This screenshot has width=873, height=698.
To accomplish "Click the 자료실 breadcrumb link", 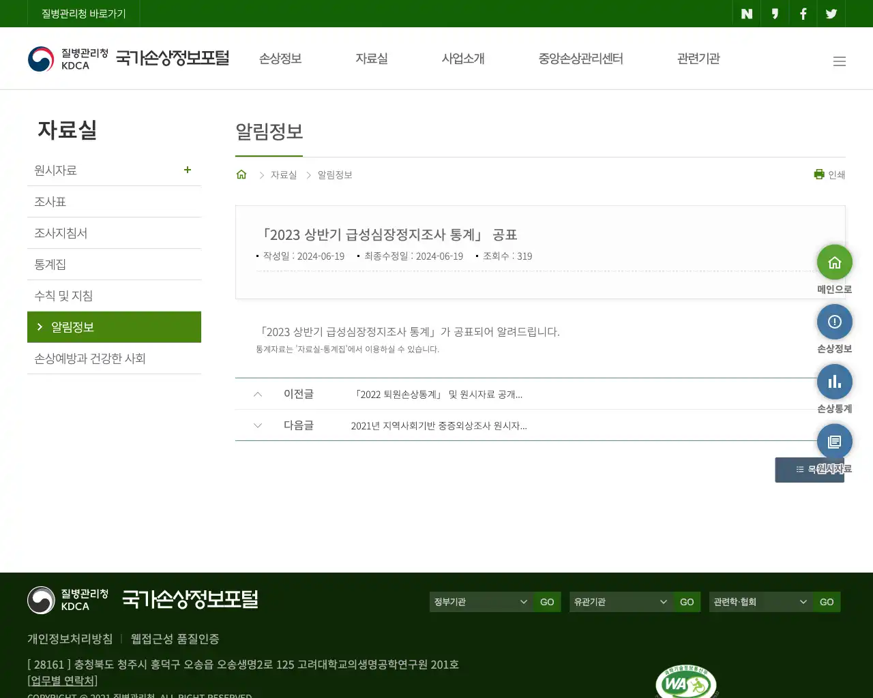I will click(x=284, y=175).
